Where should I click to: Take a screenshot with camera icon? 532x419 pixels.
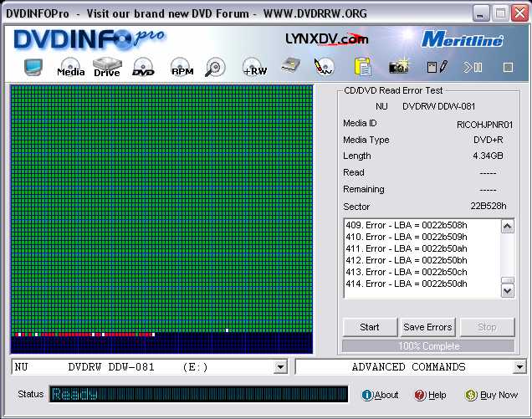[399, 67]
